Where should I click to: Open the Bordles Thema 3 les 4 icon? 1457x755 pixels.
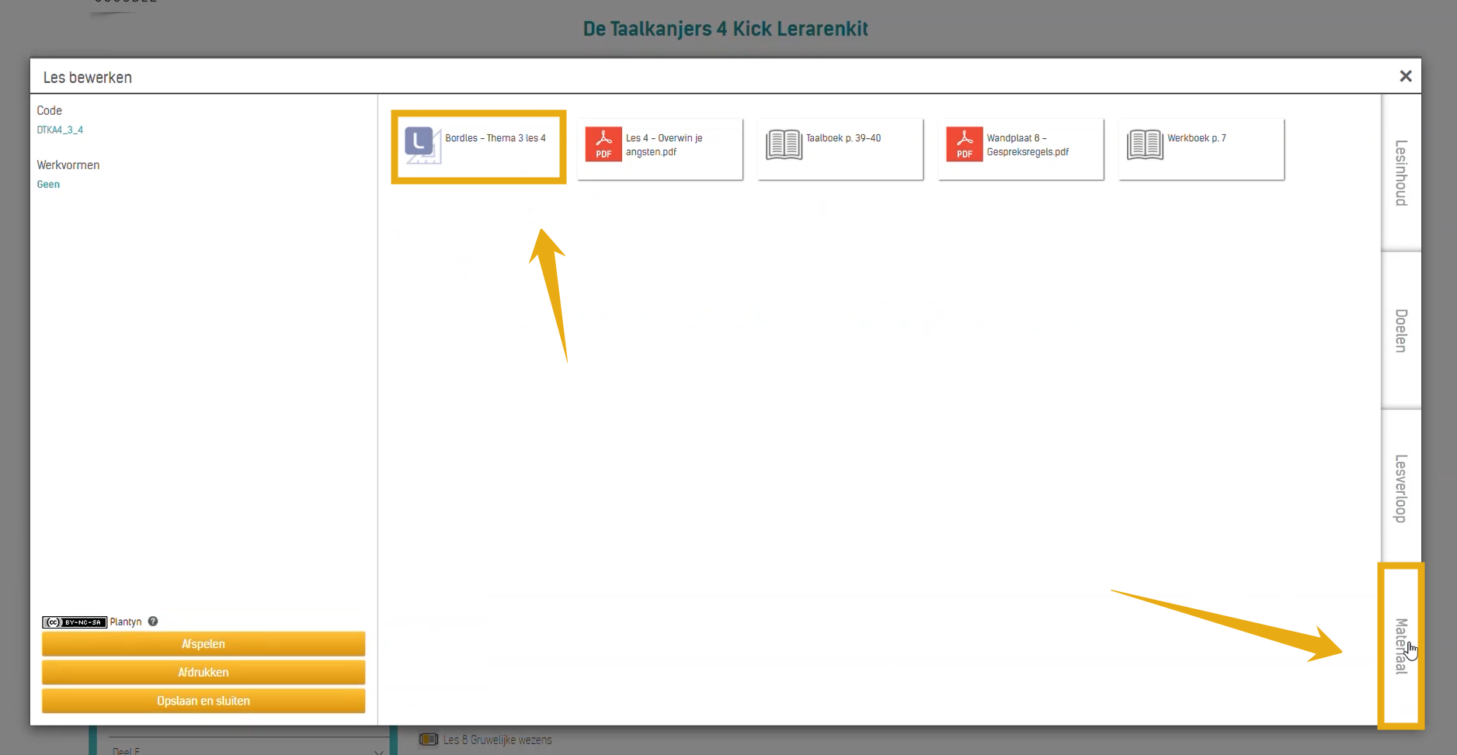[422, 145]
